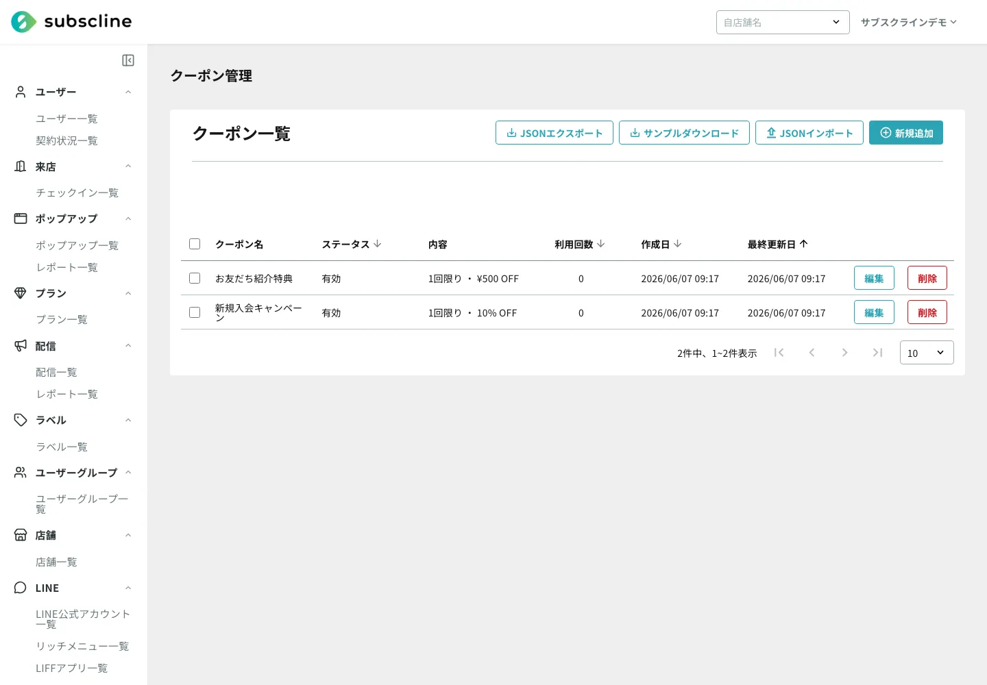Go to previous page arrow
The image size is (987, 685).
click(x=812, y=353)
